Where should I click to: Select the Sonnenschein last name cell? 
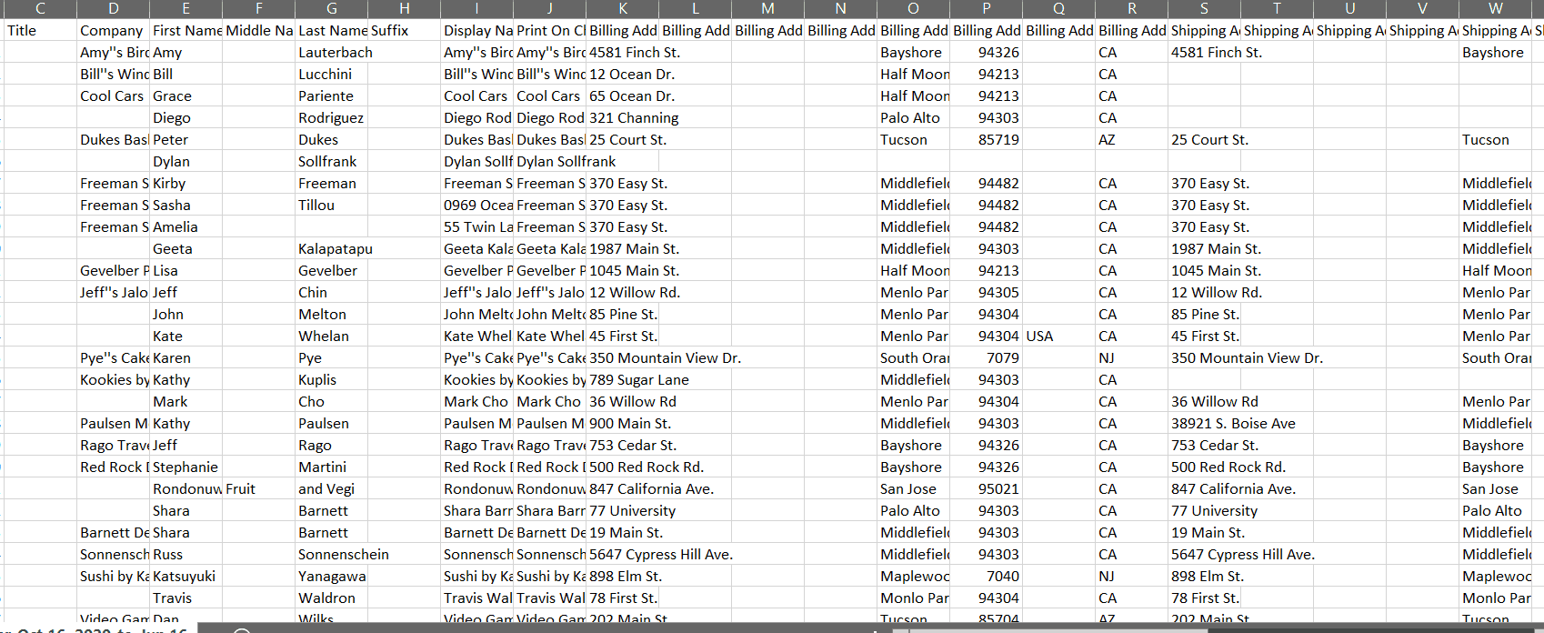pyautogui.click(x=332, y=554)
